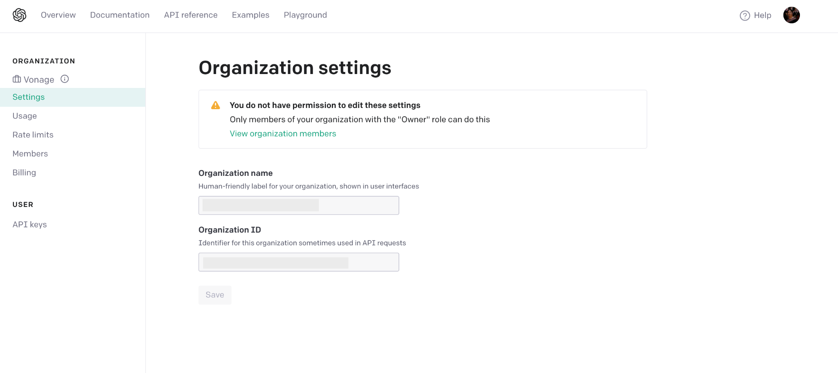The width and height of the screenshot is (838, 373).
Task: Click the Help question mark icon
Action: tap(744, 16)
